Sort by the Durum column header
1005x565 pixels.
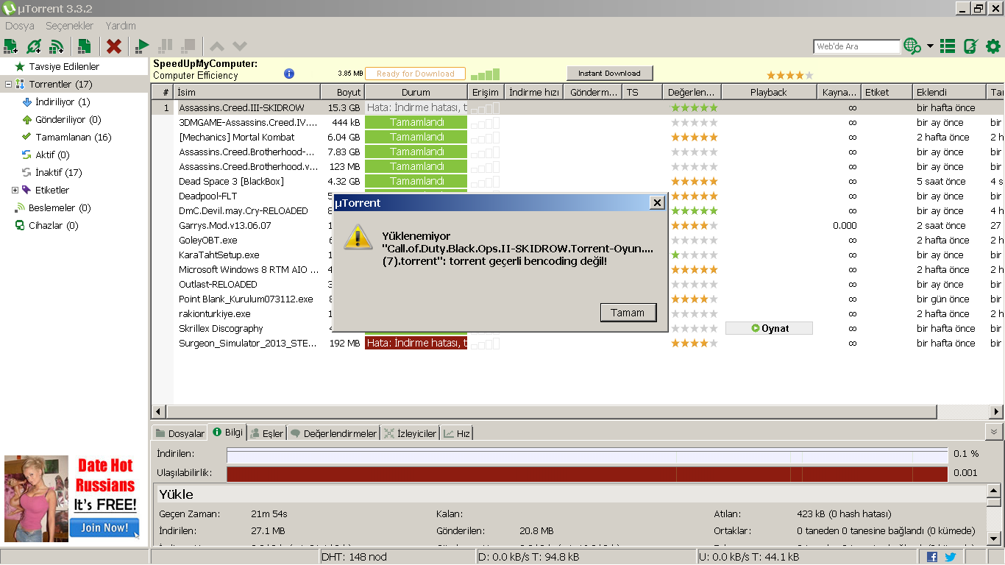point(416,92)
